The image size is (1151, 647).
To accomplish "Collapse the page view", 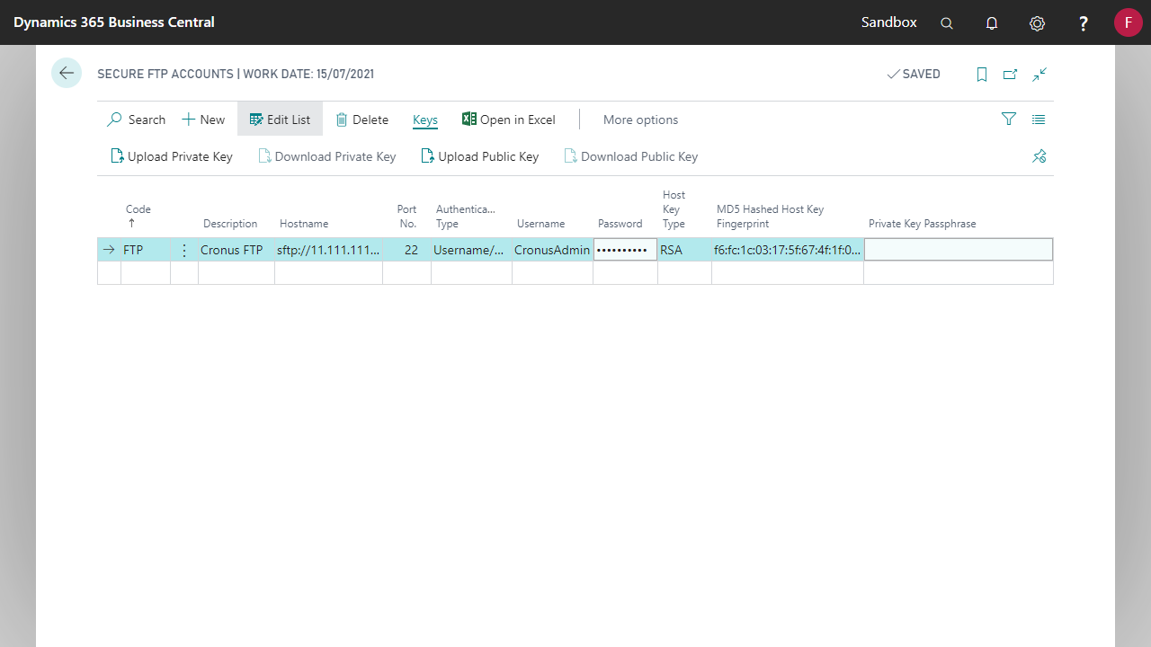I will pyautogui.click(x=1039, y=75).
